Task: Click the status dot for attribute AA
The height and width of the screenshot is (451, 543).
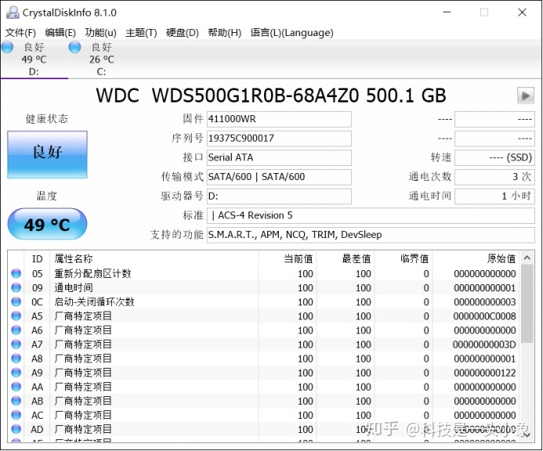Action: (x=16, y=387)
